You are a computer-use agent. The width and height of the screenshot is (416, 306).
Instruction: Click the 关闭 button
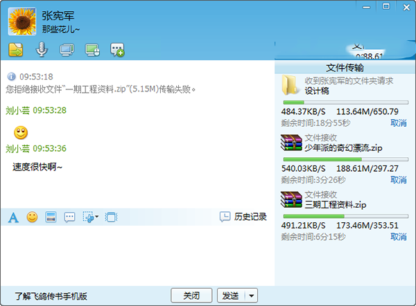[x=191, y=296]
